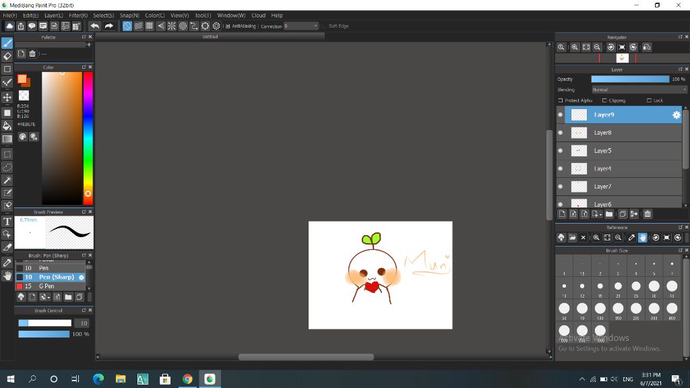Open the cloud icon in toolbar
The width and height of the screenshot is (690, 388).
coord(9,26)
